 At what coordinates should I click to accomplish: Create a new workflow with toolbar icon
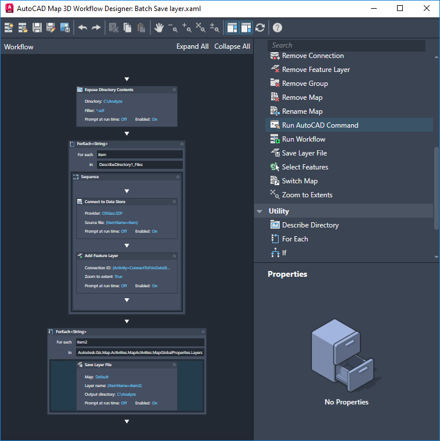click(x=9, y=28)
